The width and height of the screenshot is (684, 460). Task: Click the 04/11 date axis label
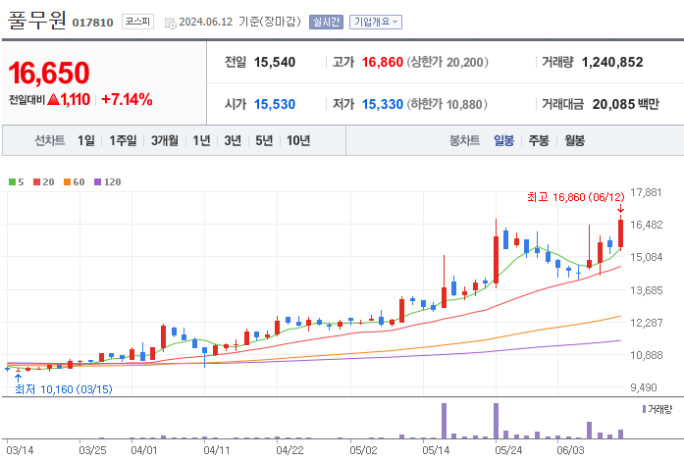tap(216, 450)
